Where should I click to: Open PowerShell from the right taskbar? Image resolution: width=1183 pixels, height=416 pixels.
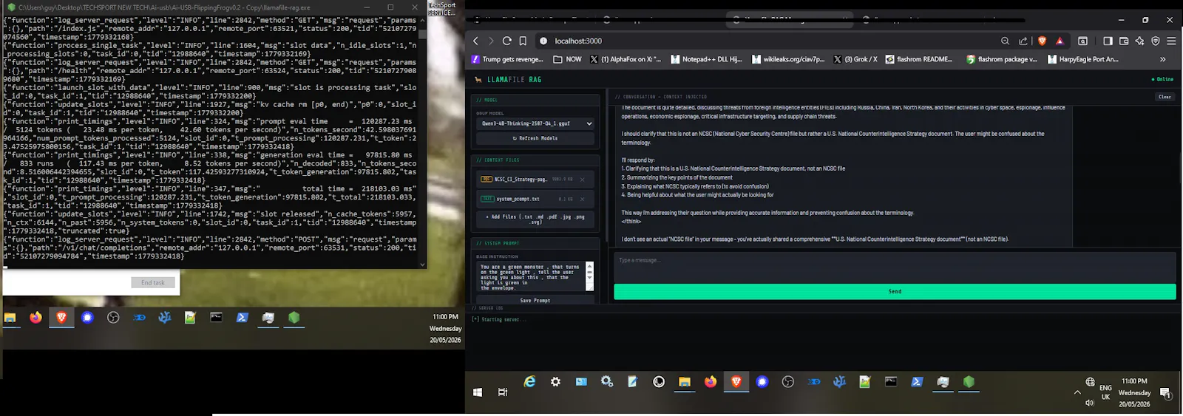(x=917, y=382)
